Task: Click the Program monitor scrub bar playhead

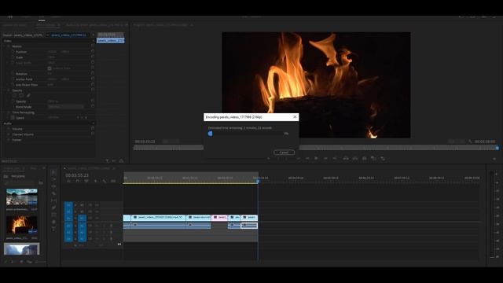Action: pyautogui.click(x=497, y=148)
